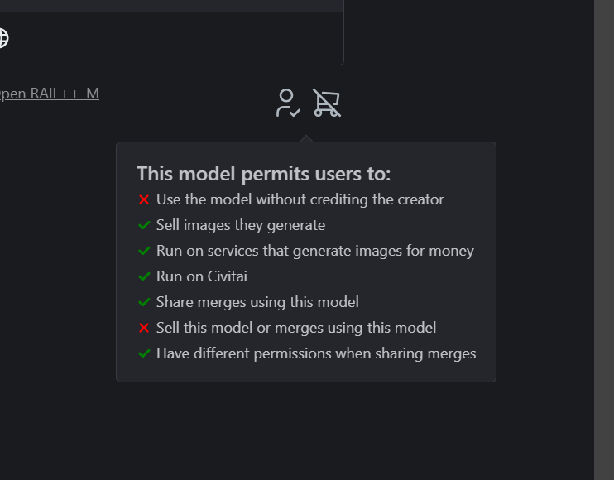The image size is (614, 480).
Task: Click red X beside 'Sell this model or merges'
Action: coord(144,328)
